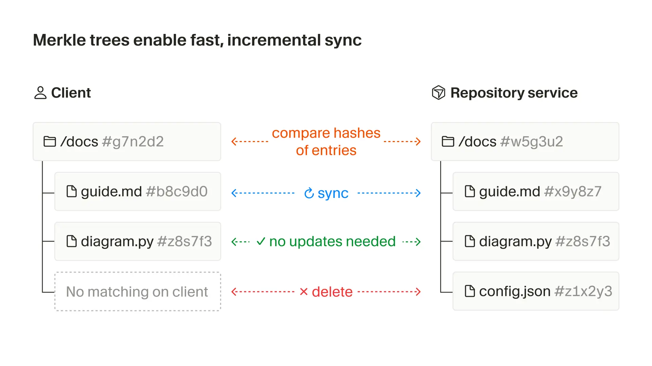Click the red delete X icon
Viewport: 652px width, 366px height.
coord(304,292)
